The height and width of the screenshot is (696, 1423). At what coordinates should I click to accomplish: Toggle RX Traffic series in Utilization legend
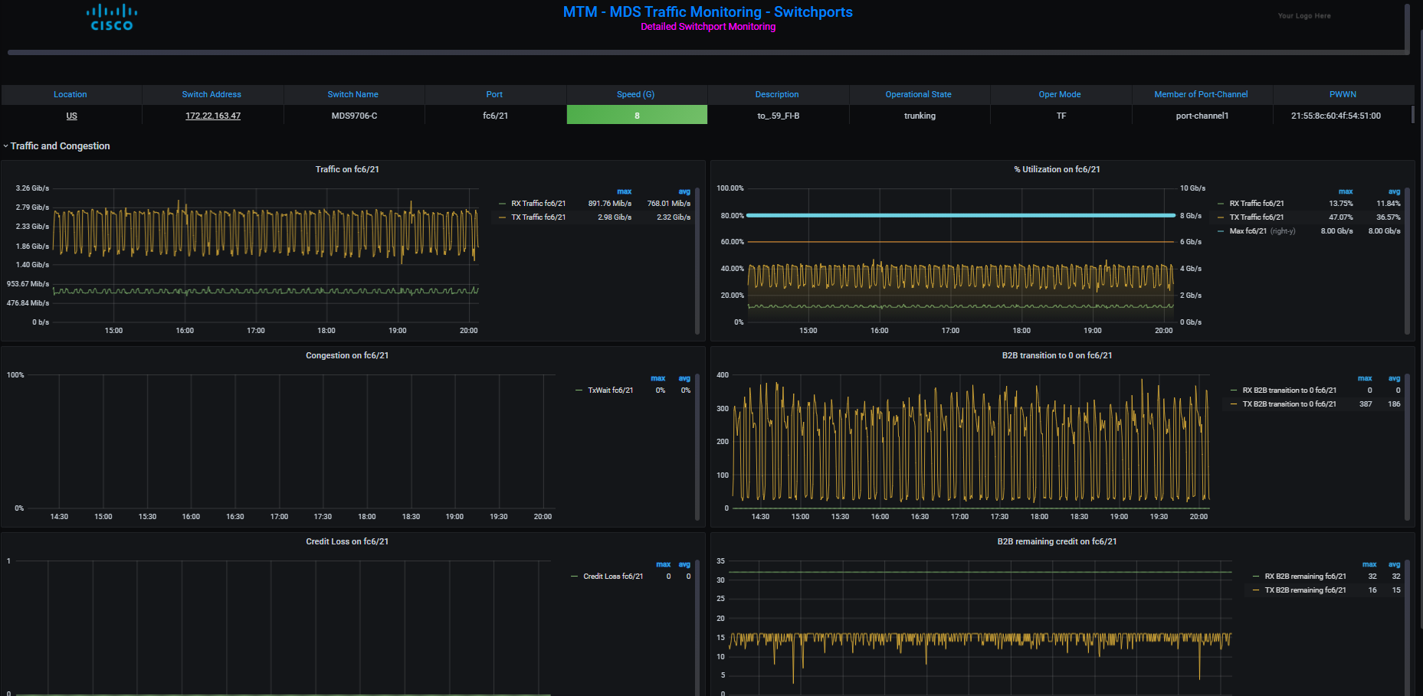[1257, 204]
